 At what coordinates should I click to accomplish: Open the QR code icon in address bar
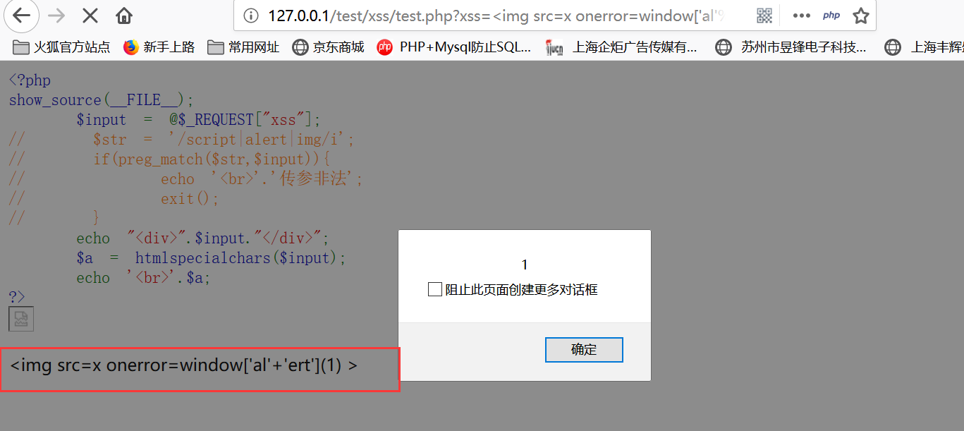764,16
